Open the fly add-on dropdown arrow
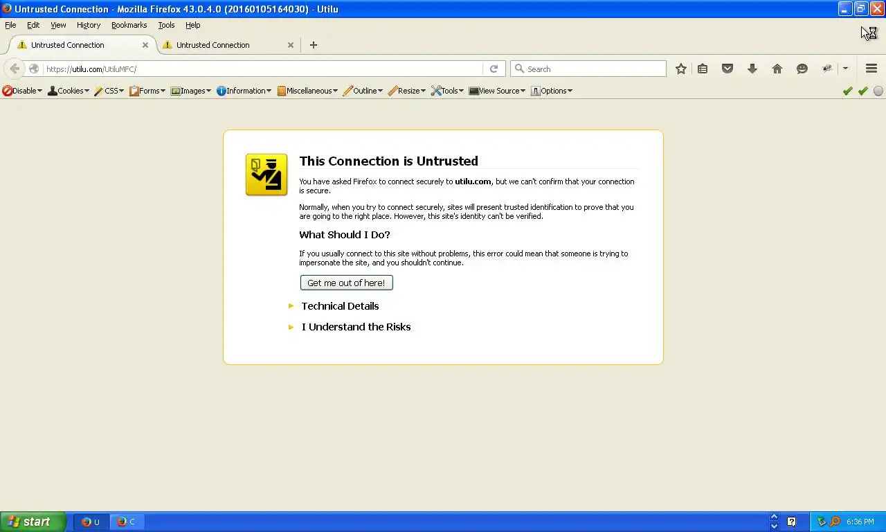 845,69
